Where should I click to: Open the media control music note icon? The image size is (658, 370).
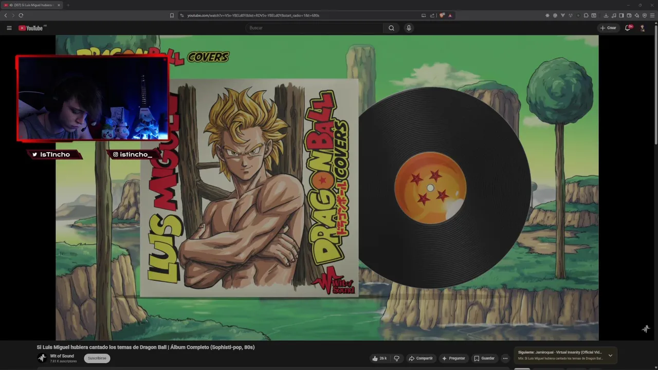tap(614, 15)
